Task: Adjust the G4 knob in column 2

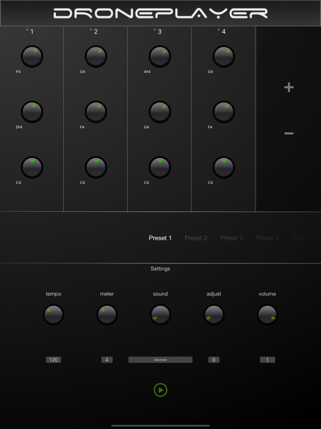Action: click(96, 57)
